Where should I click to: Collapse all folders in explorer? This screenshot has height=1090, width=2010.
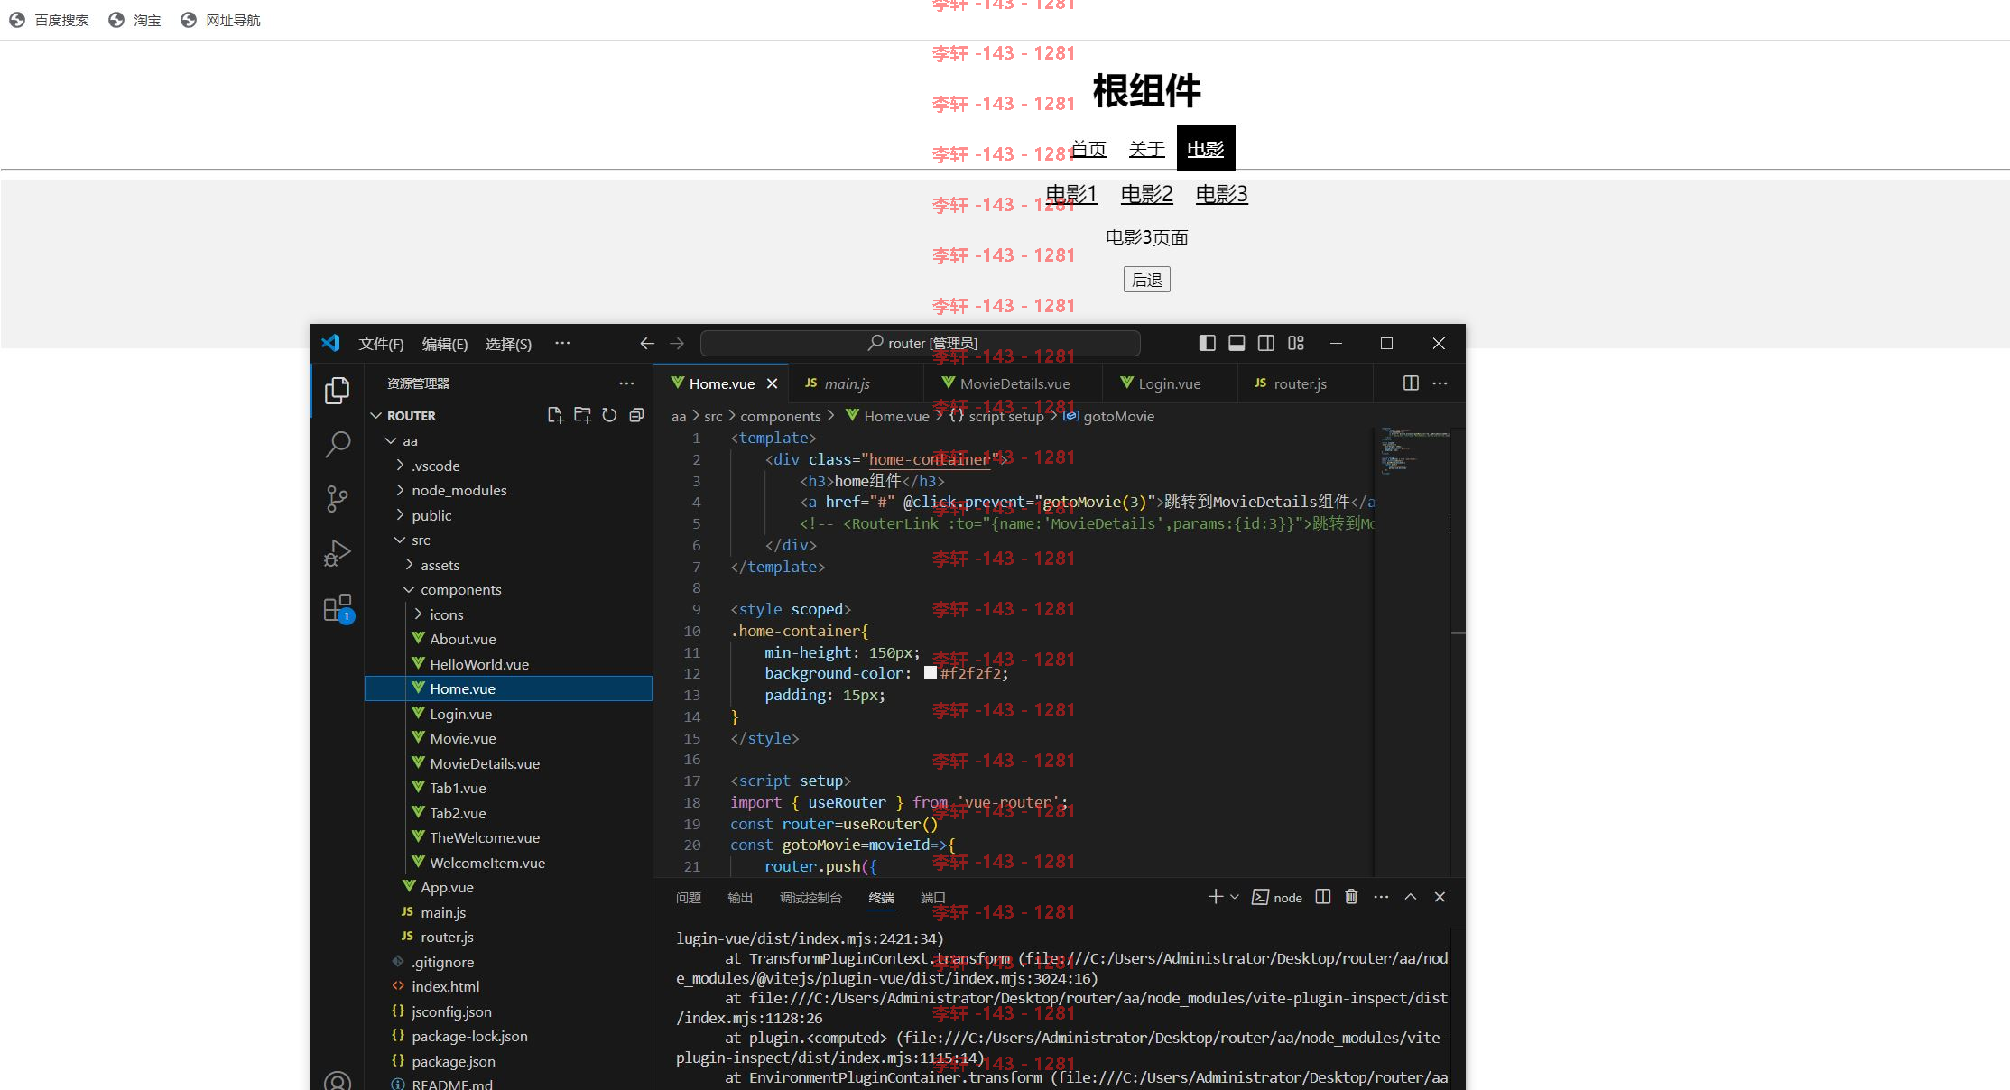point(636,415)
